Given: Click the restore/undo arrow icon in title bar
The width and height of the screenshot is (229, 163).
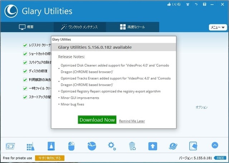Looking at the screenshot, I should point(196,4).
